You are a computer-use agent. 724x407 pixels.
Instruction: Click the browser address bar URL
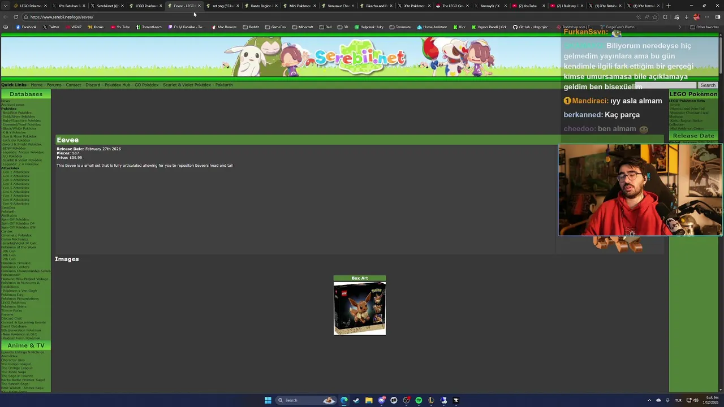pyautogui.click(x=62, y=17)
